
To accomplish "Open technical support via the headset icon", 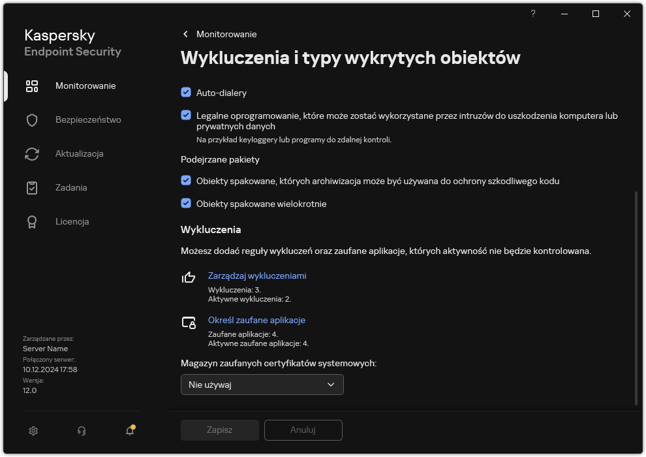I will click(x=81, y=431).
